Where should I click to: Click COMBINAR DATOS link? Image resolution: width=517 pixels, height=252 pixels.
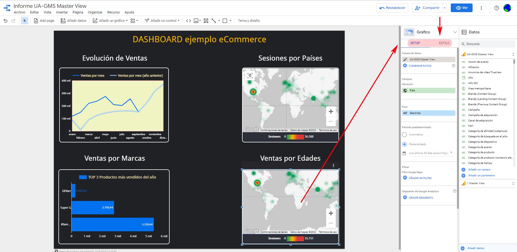(x=420, y=66)
